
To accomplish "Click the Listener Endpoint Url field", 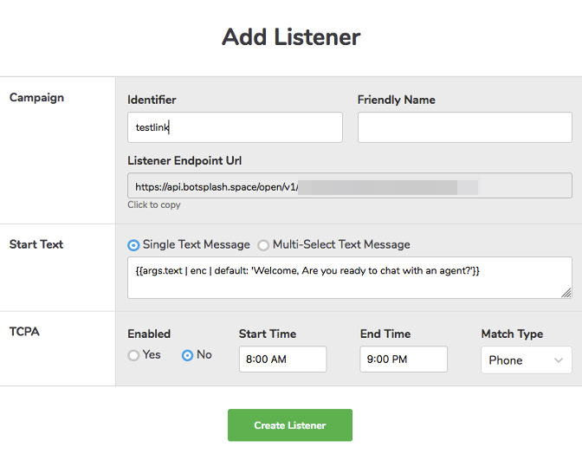I will 349,186.
